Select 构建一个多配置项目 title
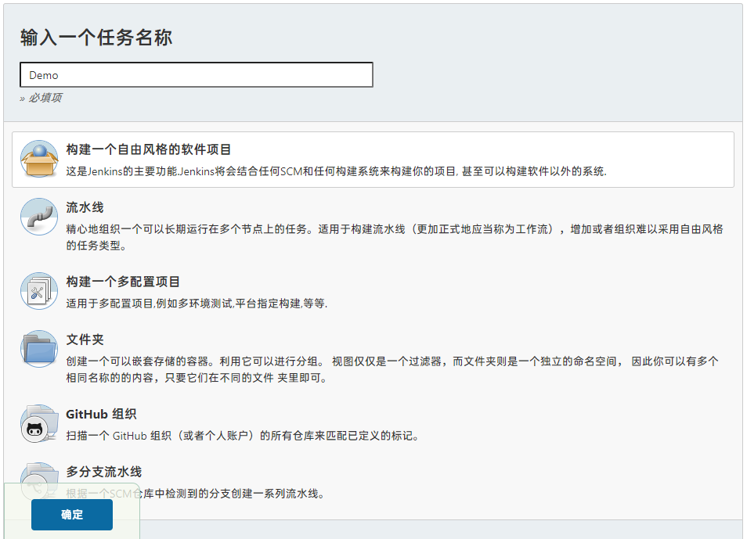This screenshot has width=747, height=539. (x=123, y=282)
